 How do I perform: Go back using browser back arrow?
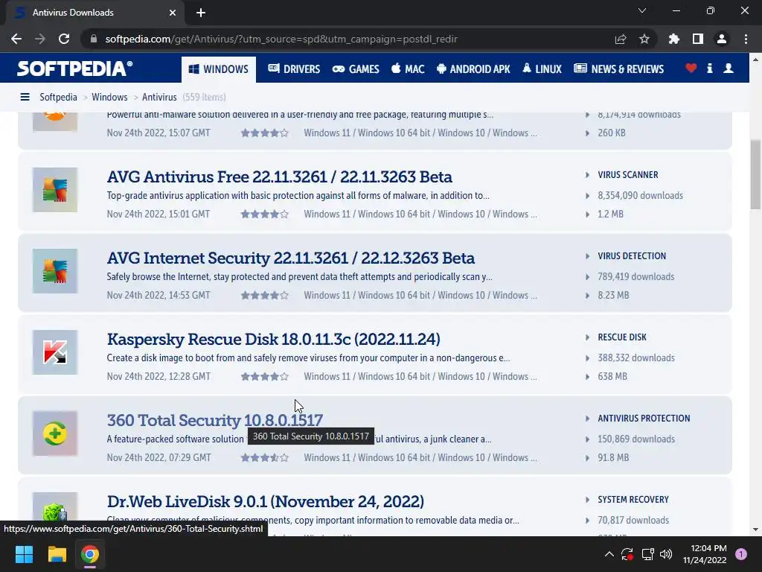point(16,39)
